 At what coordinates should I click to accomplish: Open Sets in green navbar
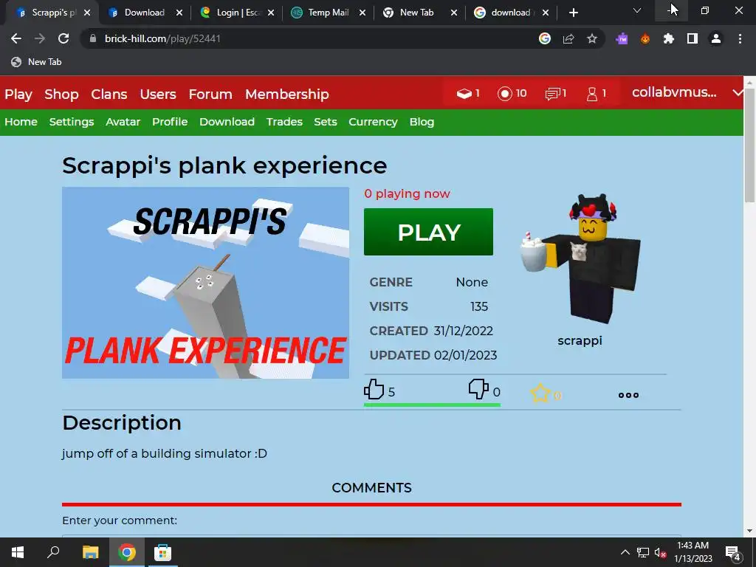coord(326,122)
